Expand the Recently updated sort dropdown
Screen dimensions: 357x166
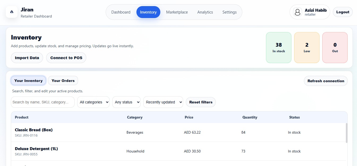point(163,102)
